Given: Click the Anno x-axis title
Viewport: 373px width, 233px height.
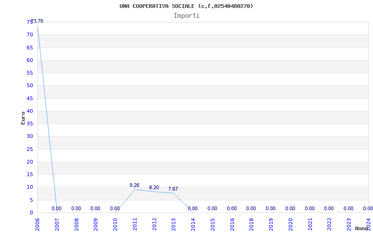Looking at the screenshot, I should [x=362, y=228].
